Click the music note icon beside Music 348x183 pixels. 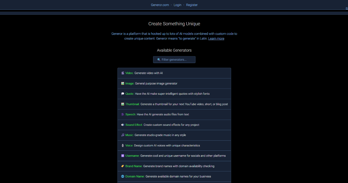122,135
